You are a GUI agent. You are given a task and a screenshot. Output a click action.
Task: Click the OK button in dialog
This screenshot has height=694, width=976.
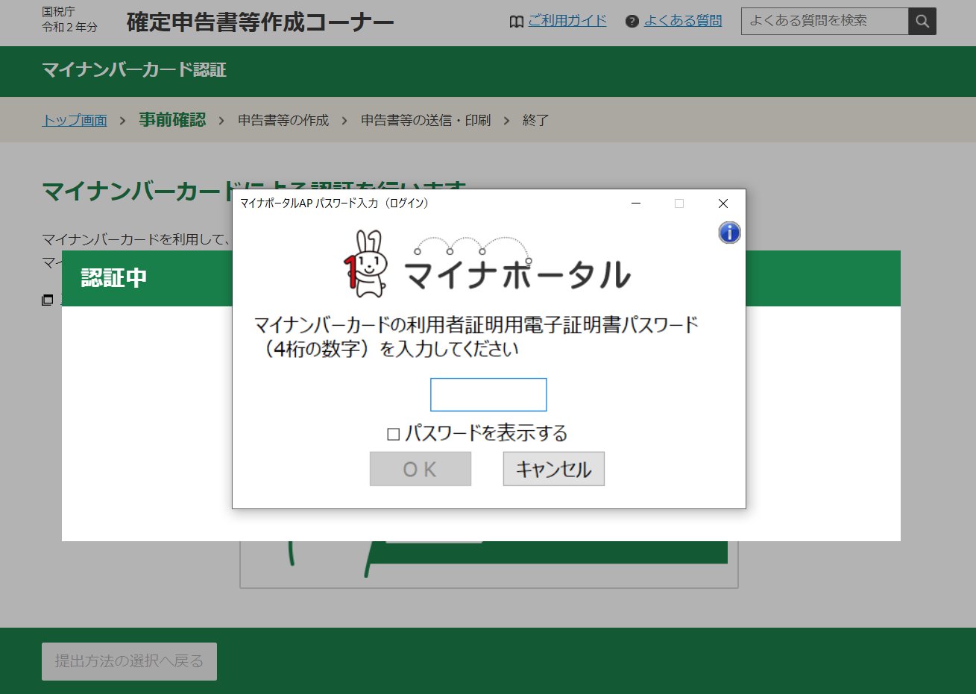click(421, 469)
